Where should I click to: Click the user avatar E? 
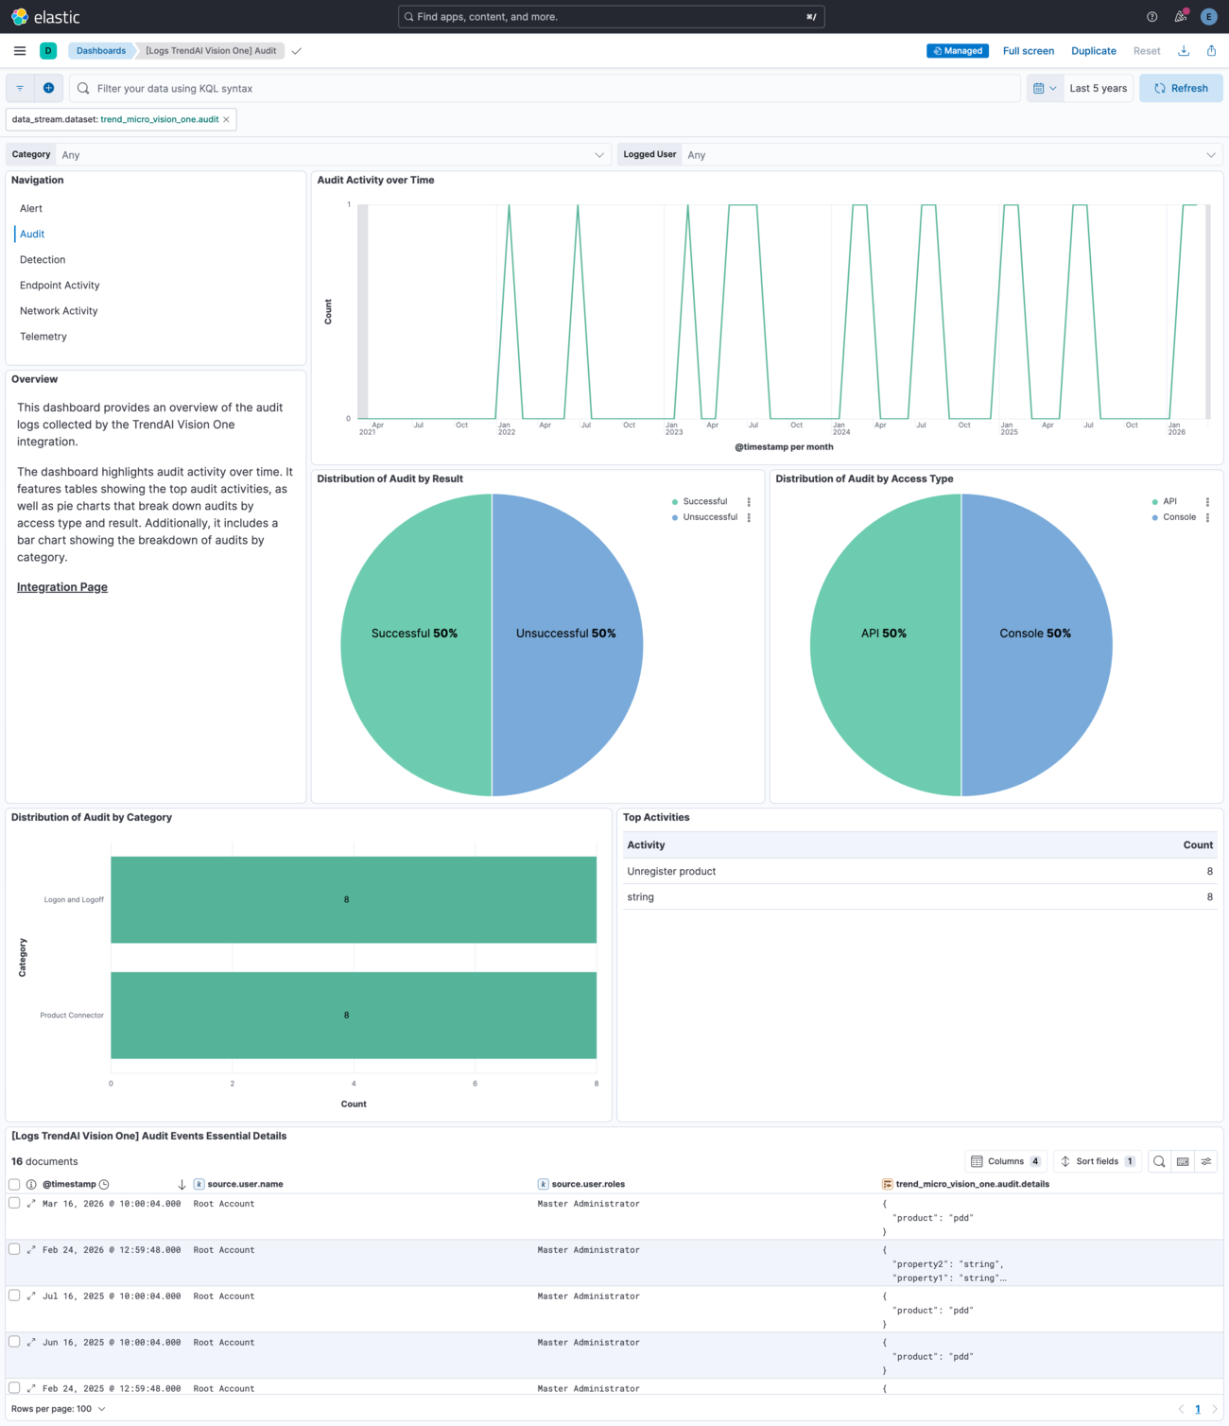1208,16
